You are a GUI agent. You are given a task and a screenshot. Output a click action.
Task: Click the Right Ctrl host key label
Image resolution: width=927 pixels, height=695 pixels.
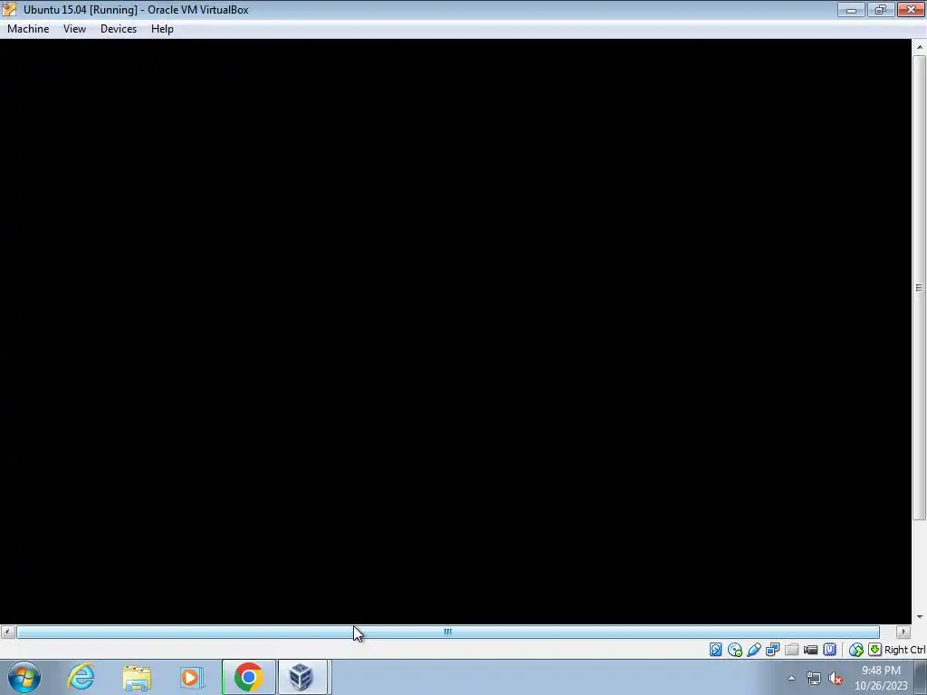pyautogui.click(x=904, y=650)
